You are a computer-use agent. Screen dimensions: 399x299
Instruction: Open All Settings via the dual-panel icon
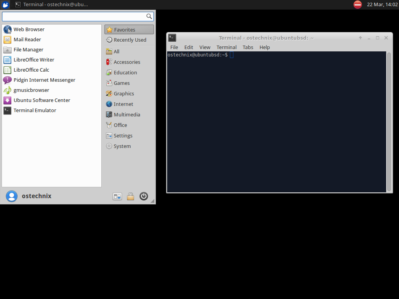tap(117, 196)
